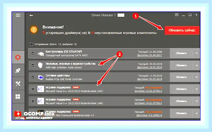Viewport: 212px width, 132px height.
Task: Minimize the Driver Booster window
Action: 183,15
